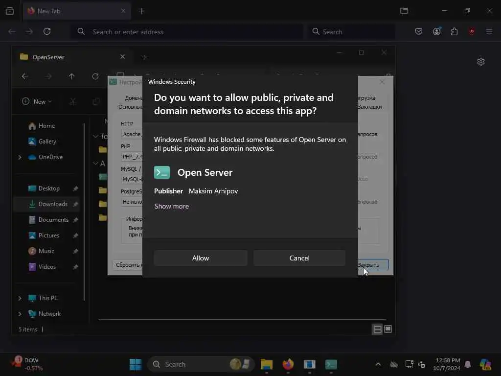Refresh the File Explorer folder view
The width and height of the screenshot is (501, 376).
95,76
